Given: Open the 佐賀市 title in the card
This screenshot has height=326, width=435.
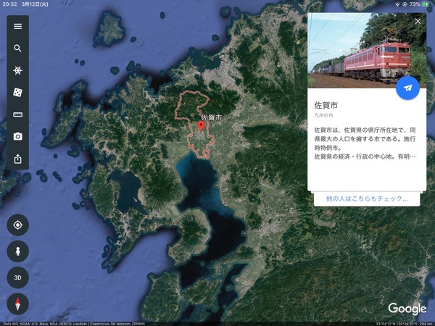Looking at the screenshot, I should (326, 105).
